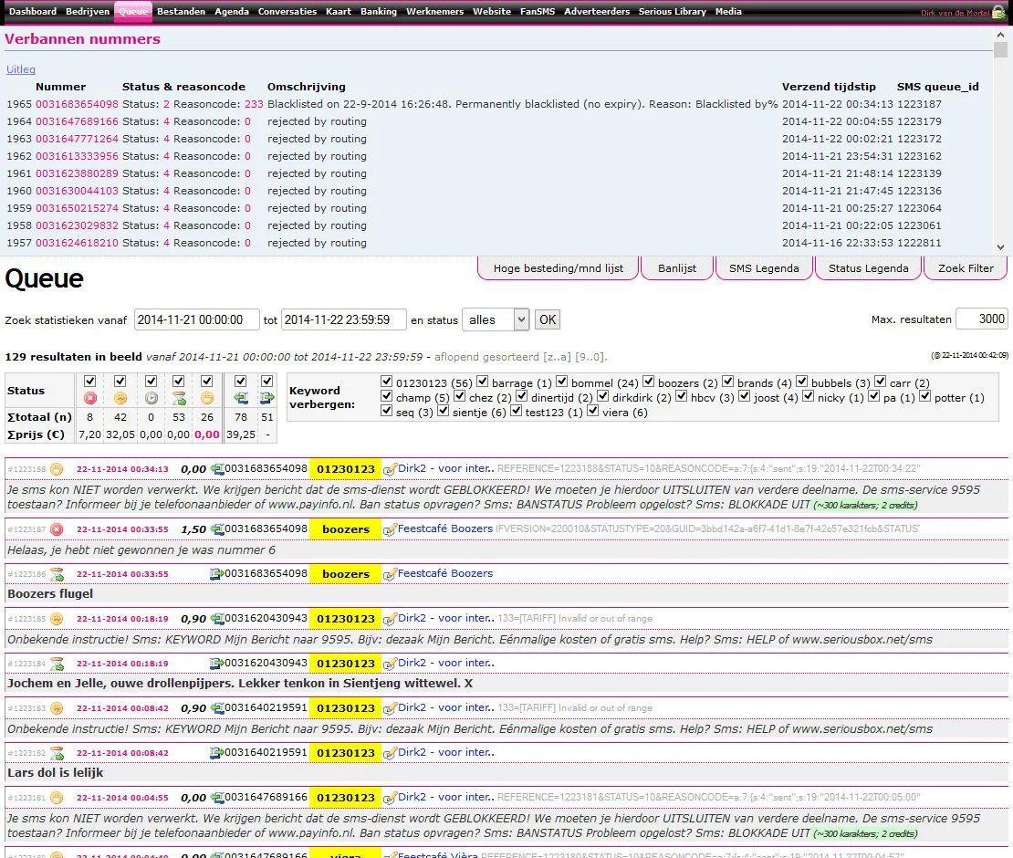Show the Status Legenda tab
This screenshot has height=858, width=1013.
(x=868, y=268)
